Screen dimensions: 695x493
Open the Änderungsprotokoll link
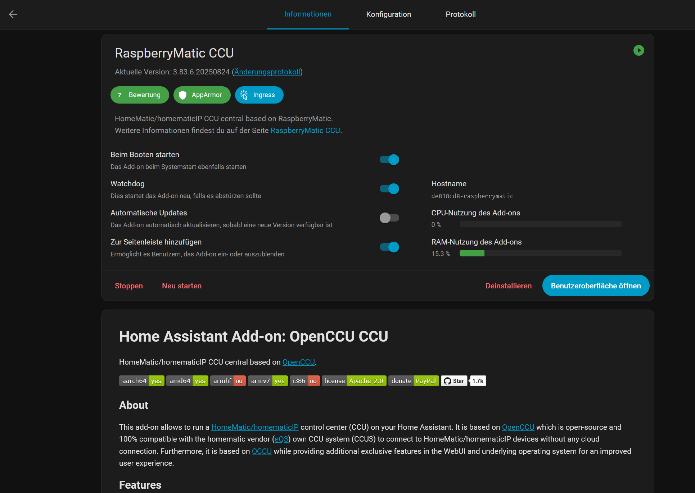pyautogui.click(x=267, y=72)
